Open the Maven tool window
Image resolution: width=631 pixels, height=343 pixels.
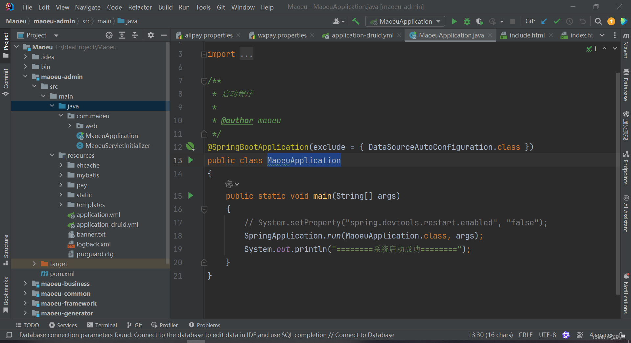point(626,46)
